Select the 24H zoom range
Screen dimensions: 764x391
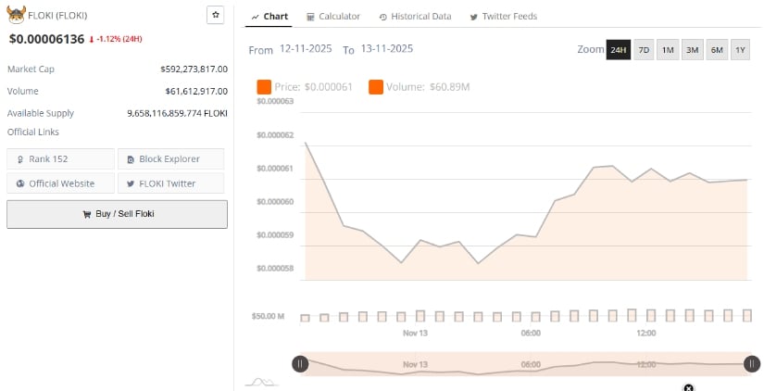click(x=618, y=50)
